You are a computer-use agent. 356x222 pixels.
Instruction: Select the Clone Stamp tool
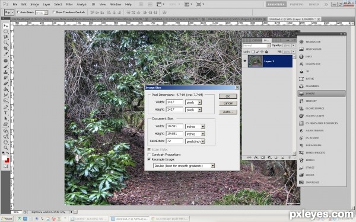click(6, 72)
